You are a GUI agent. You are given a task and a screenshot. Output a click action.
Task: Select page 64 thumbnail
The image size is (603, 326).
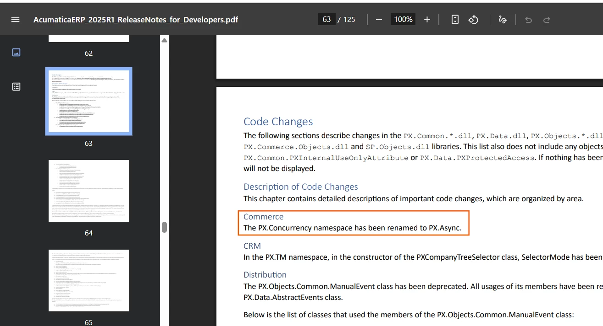pyautogui.click(x=89, y=191)
